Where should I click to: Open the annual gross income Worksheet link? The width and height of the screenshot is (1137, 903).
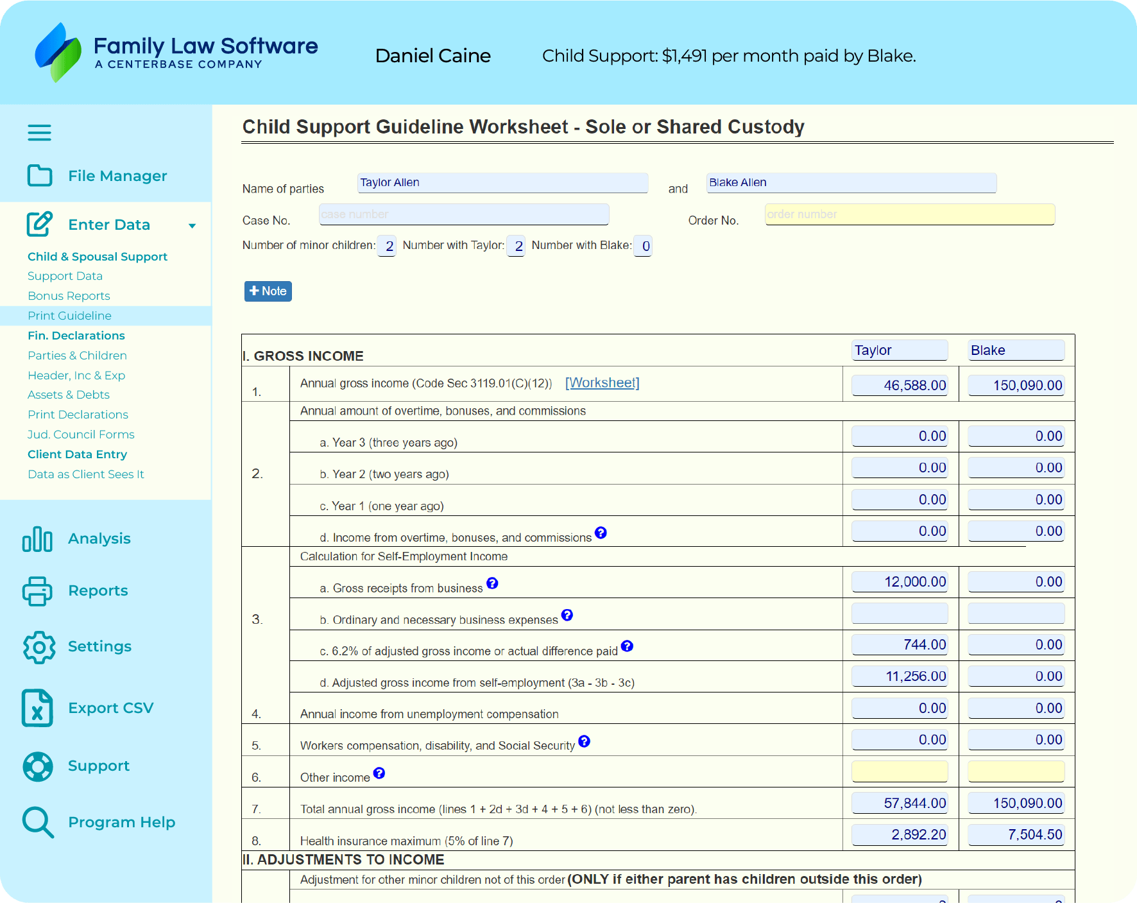602,383
